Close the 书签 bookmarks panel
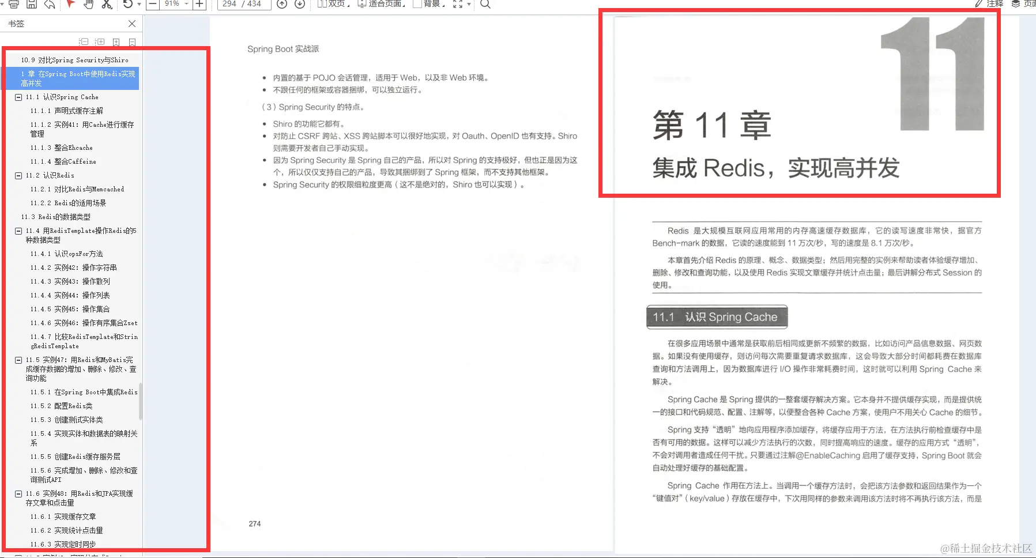This screenshot has height=558, width=1036. 132,24
